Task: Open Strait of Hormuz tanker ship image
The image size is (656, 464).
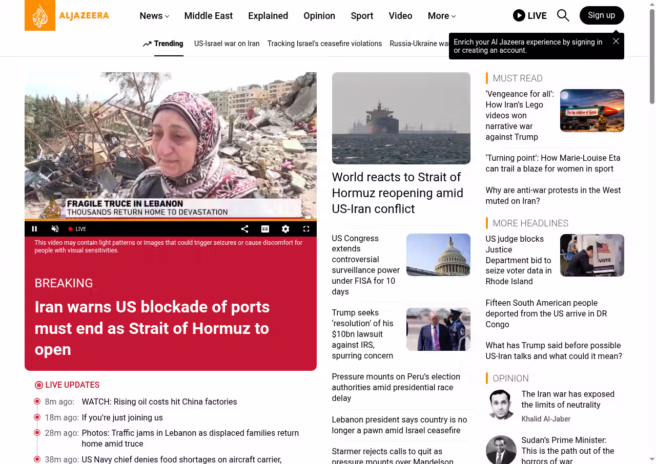Action: coord(401,118)
